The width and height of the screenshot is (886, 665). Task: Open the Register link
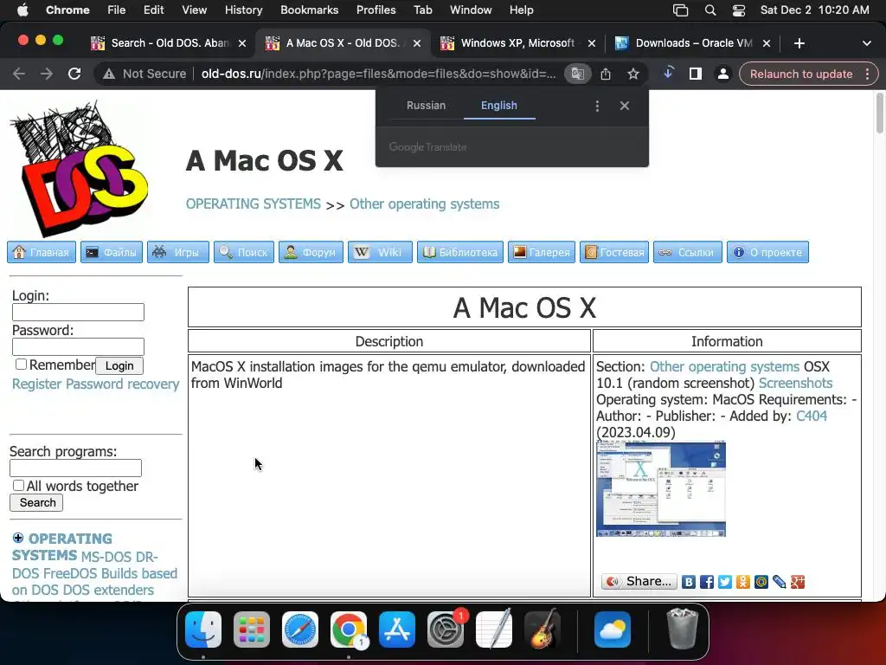[x=36, y=384]
